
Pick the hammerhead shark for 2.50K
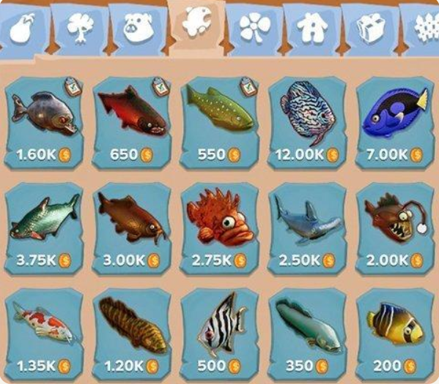[x=307, y=229]
